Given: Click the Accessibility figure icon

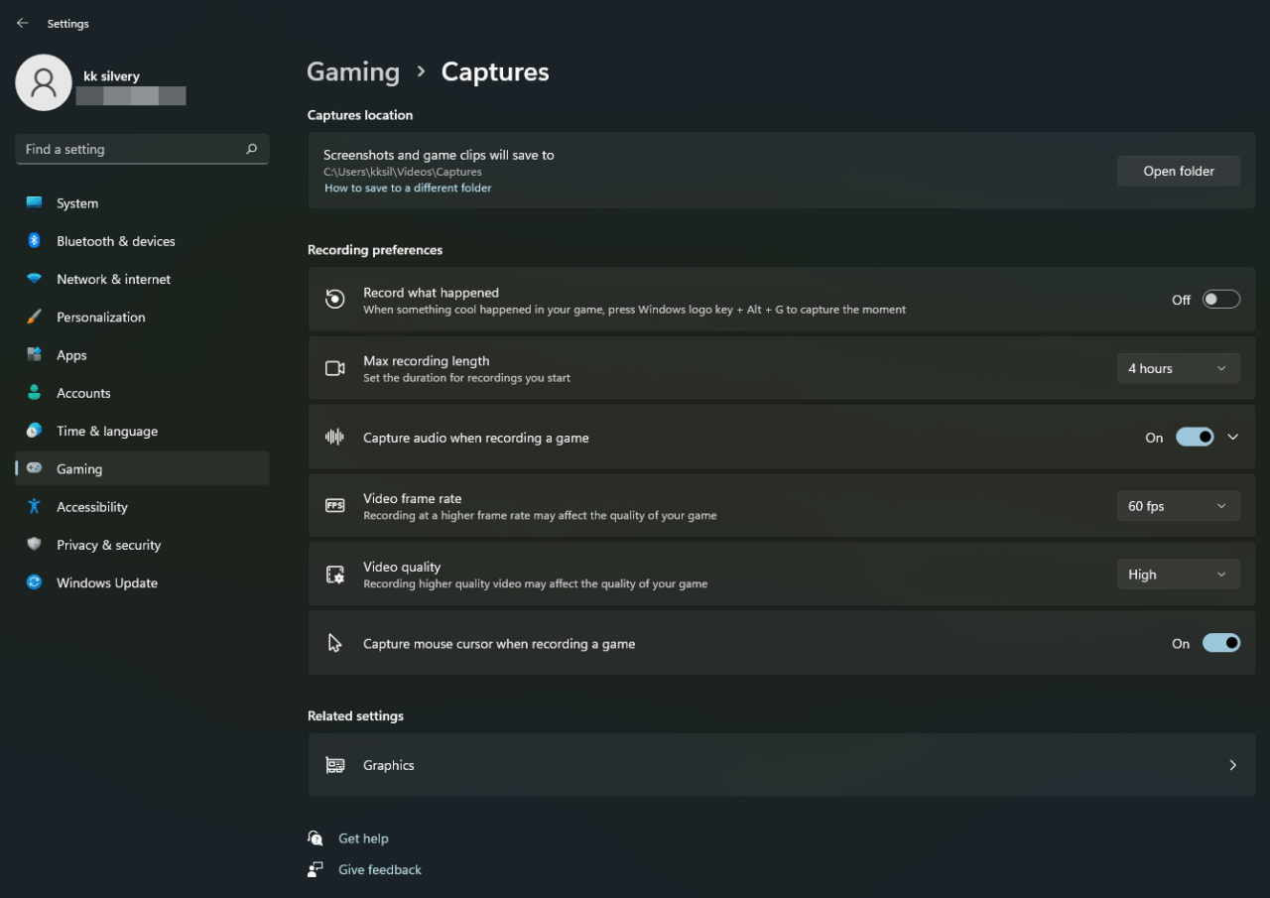Looking at the screenshot, I should coord(34,507).
